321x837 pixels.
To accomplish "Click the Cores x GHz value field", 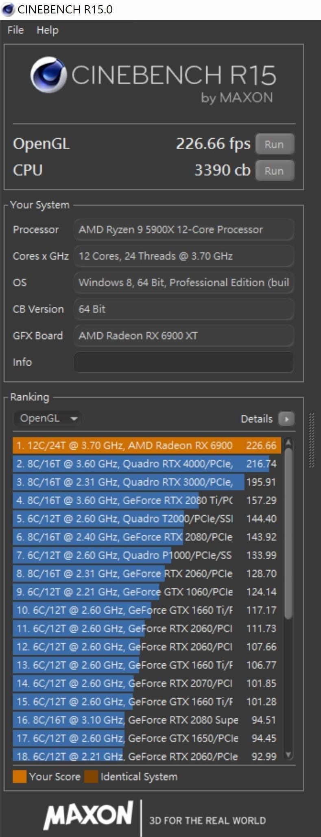I will [183, 256].
